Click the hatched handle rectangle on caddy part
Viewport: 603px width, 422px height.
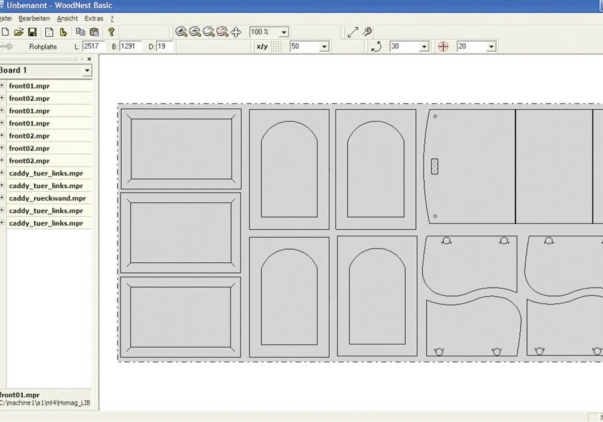[435, 167]
